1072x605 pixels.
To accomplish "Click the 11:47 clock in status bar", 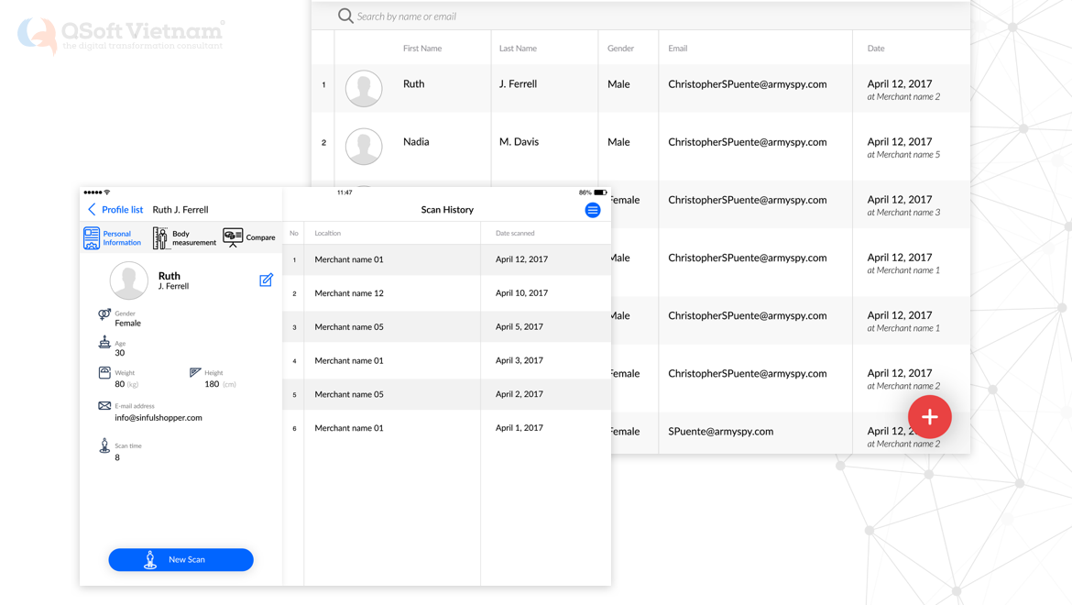I will pos(345,192).
